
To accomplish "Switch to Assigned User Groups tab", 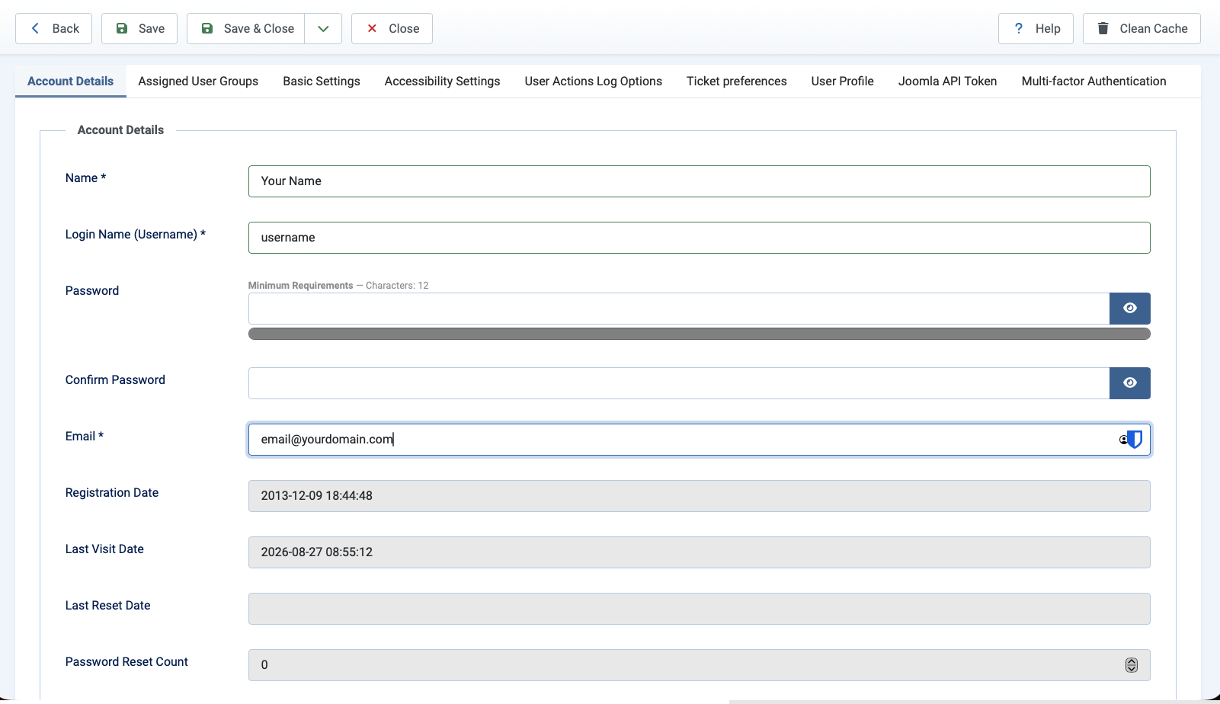I will (198, 81).
